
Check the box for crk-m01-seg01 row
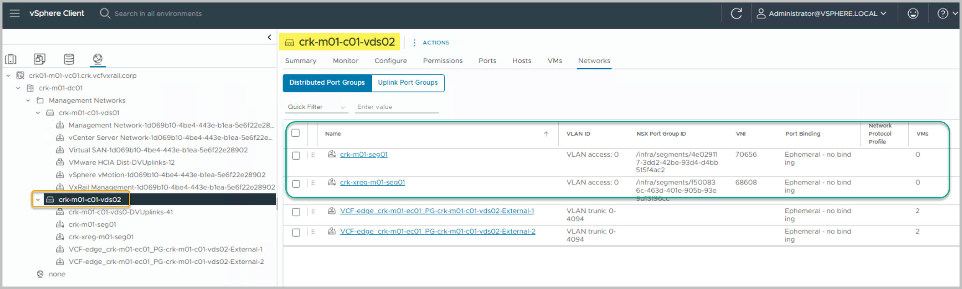point(296,156)
